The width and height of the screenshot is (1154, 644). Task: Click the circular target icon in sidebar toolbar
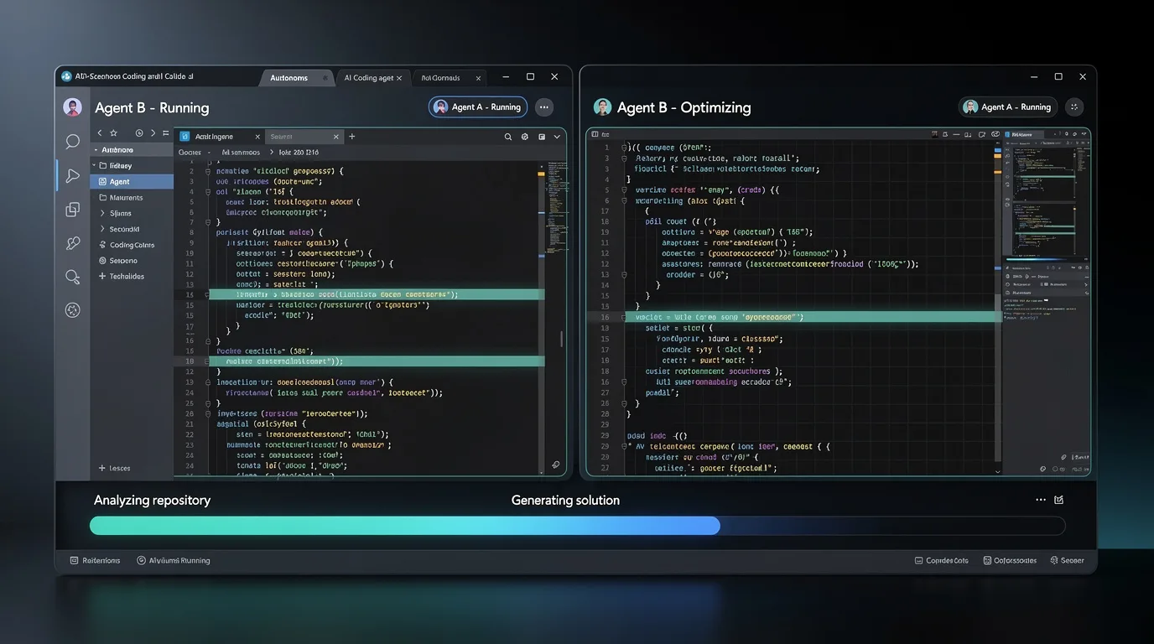tap(139, 132)
